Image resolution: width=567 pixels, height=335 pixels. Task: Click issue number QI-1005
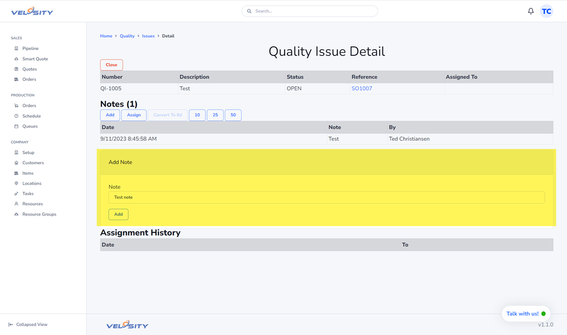(x=111, y=88)
